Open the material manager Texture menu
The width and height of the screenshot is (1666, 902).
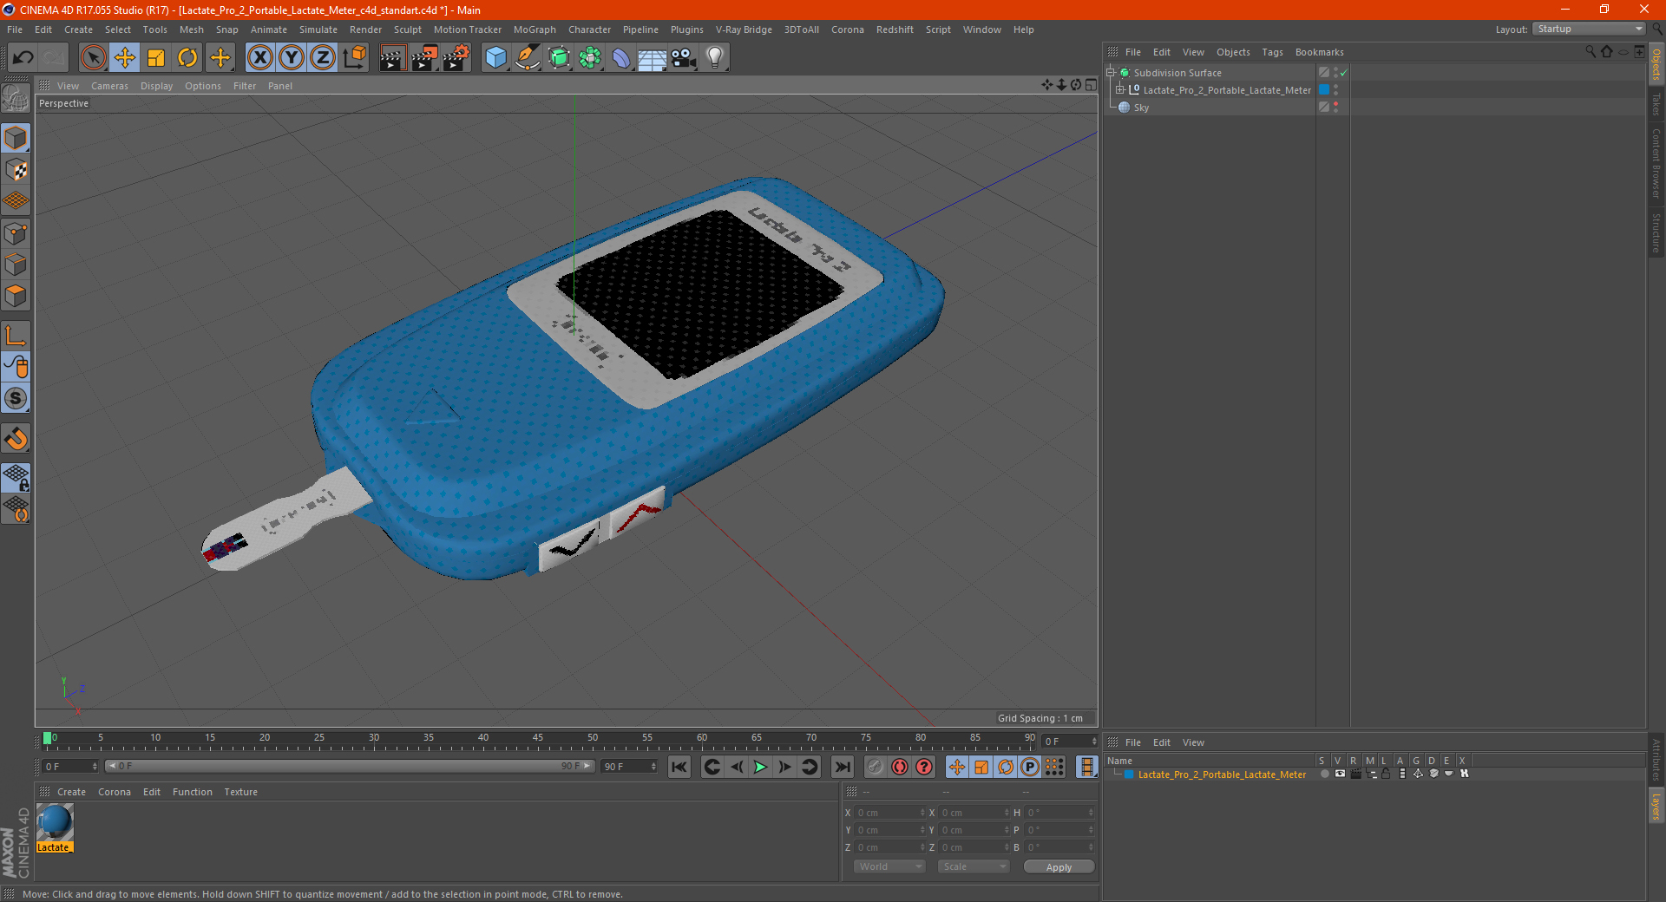tap(240, 792)
